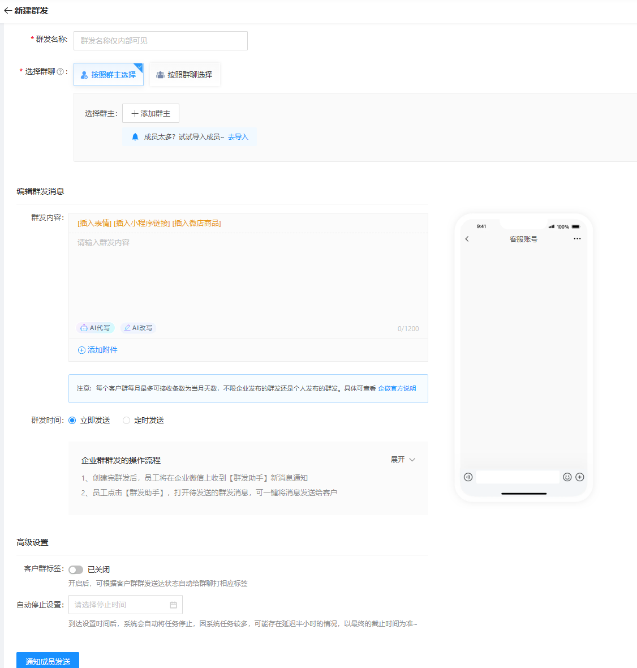Select the 定时发送 radio button

tap(126, 421)
